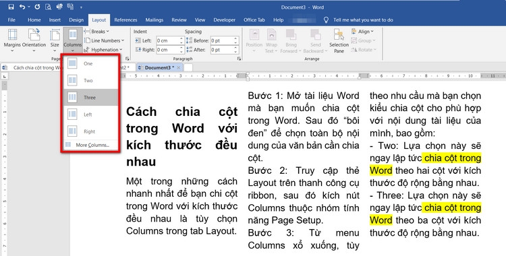Image resolution: width=506 pixels, height=256 pixels.
Task: Increase the Indent Left value with spinner
Action: [x=181, y=38]
